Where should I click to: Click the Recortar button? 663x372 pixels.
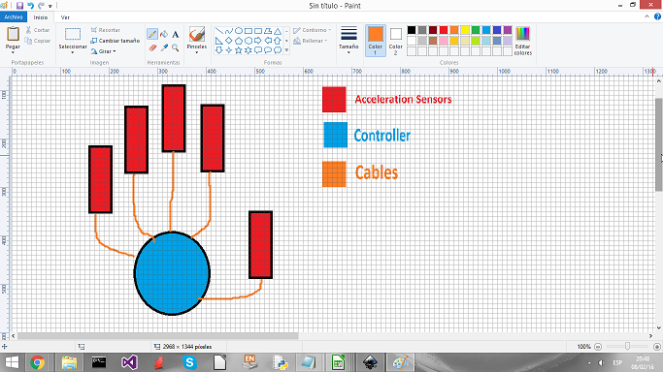tap(105, 30)
